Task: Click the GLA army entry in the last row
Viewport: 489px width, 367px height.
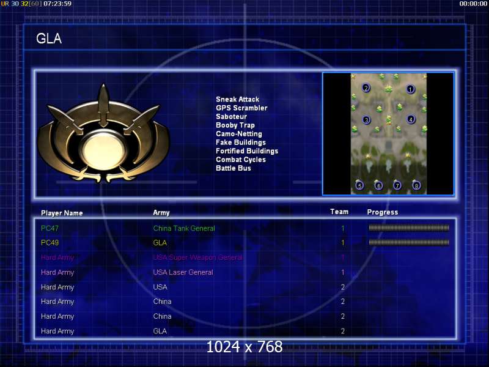Action: [x=160, y=331]
